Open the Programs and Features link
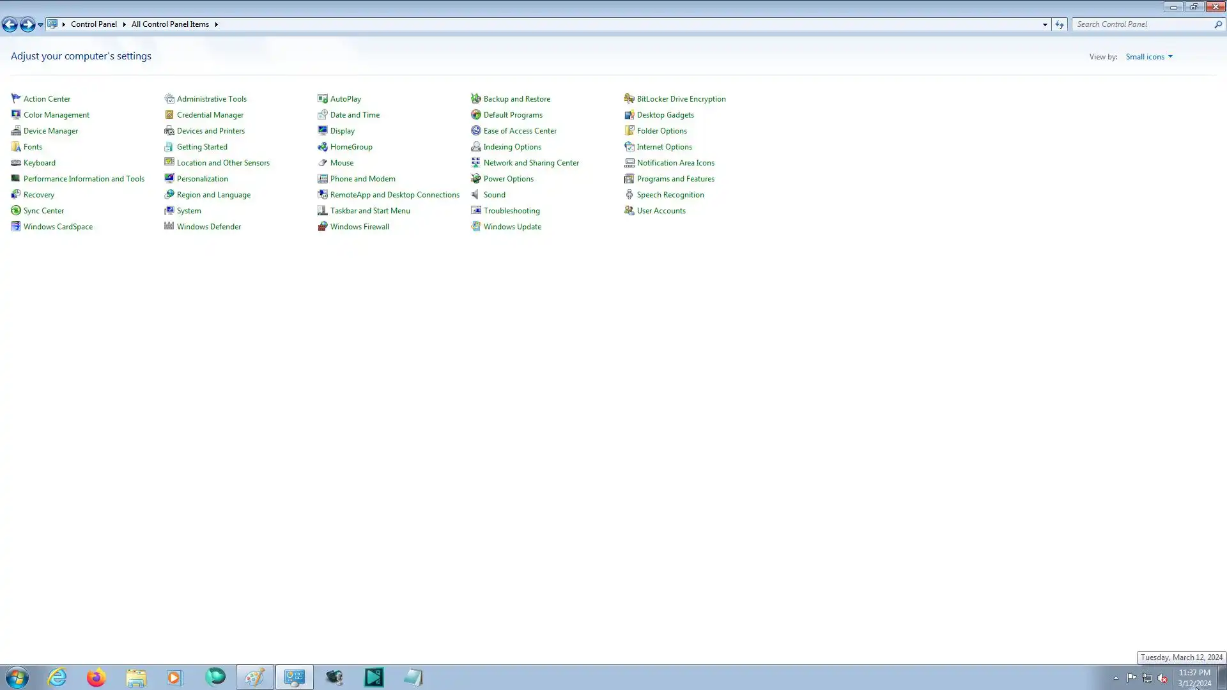 tap(675, 179)
